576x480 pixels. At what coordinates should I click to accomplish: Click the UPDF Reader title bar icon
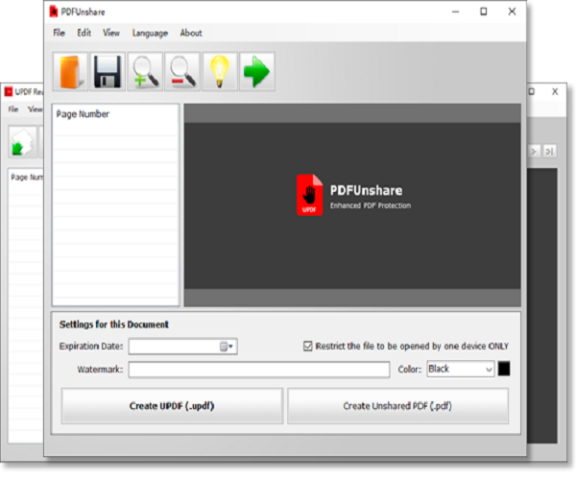coord(8,91)
